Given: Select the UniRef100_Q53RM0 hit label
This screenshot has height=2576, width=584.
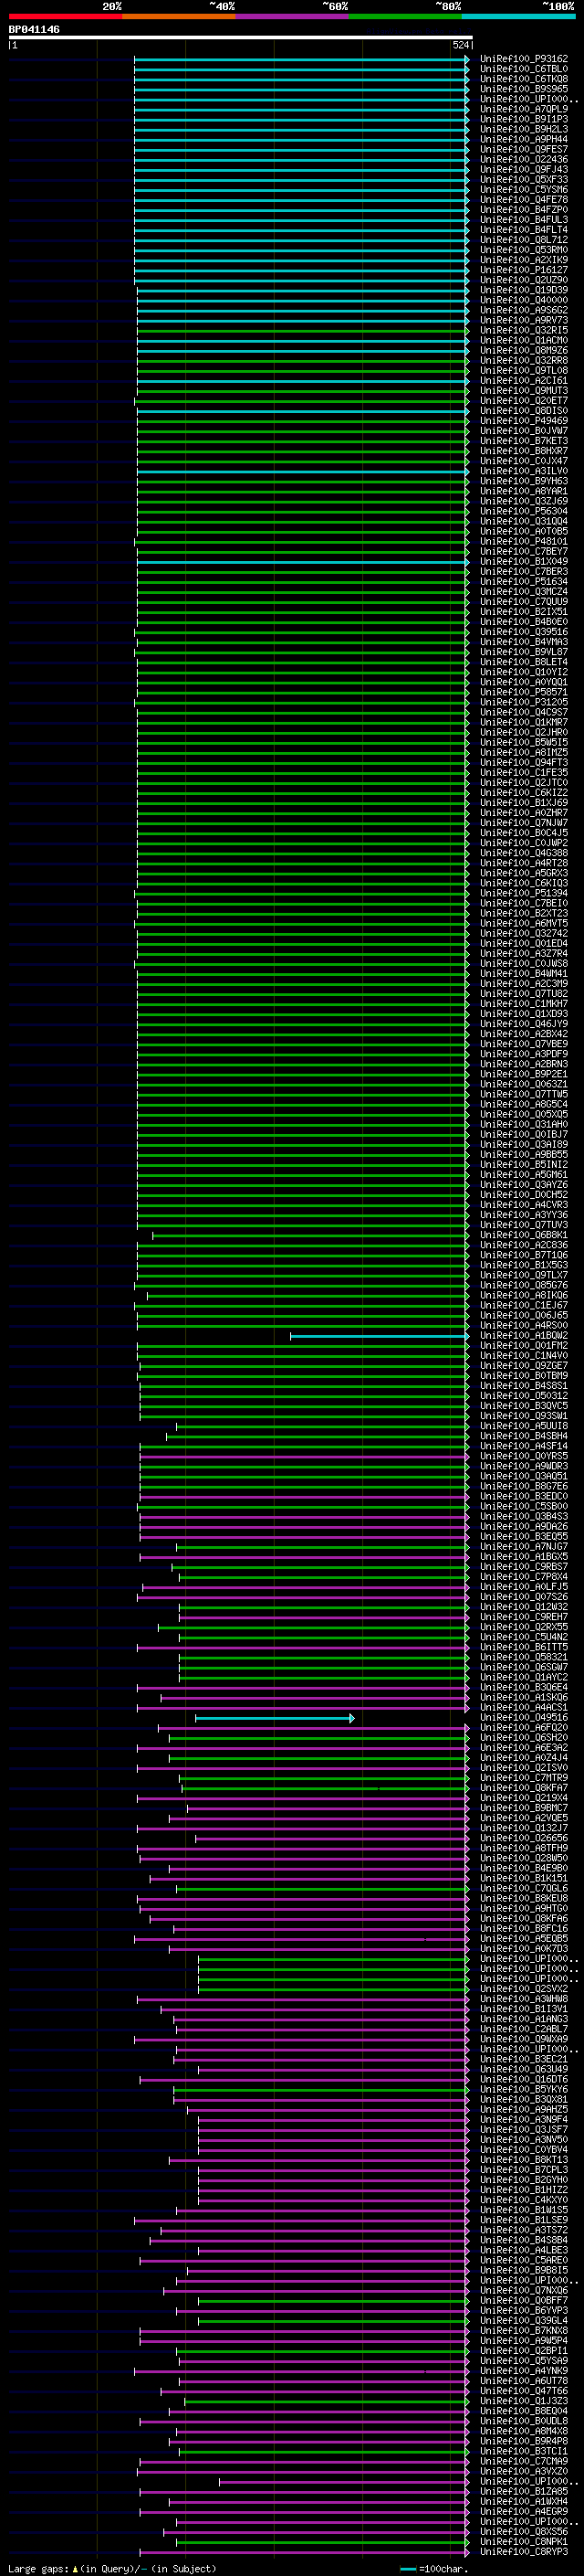Looking at the screenshot, I should (x=523, y=250).
